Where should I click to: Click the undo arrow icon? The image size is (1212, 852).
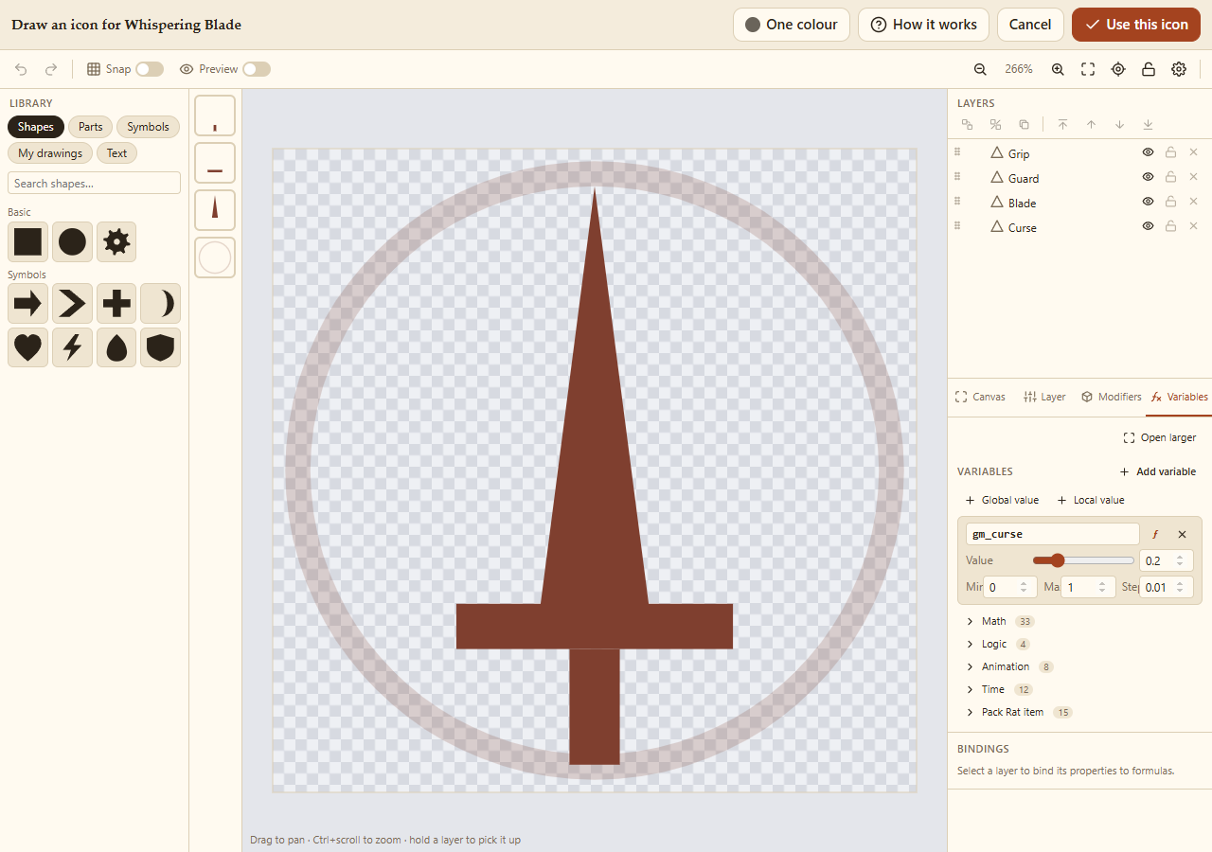pos(21,69)
